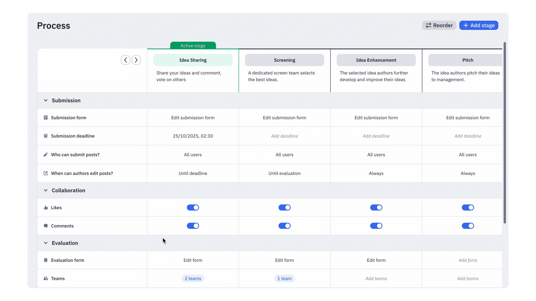
Task: Click the pencil icon next to Who can submit posts
Action: tap(46, 154)
